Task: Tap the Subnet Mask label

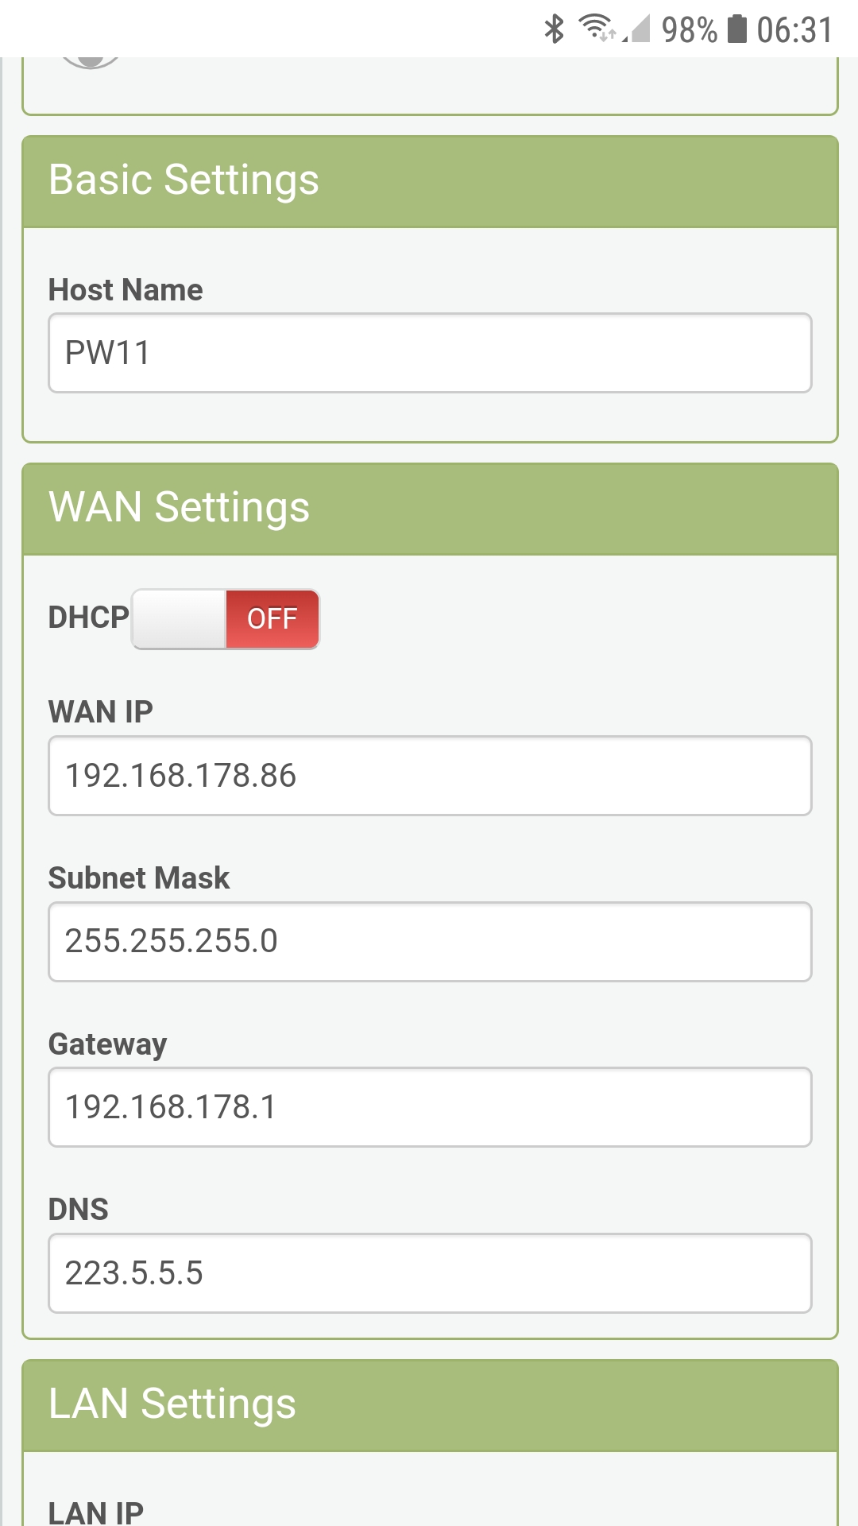Action: click(x=139, y=878)
